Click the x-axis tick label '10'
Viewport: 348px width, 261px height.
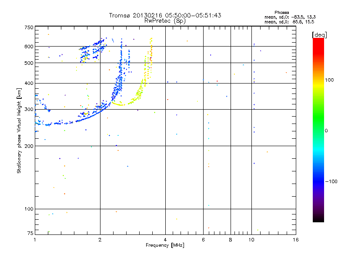click(x=251, y=240)
